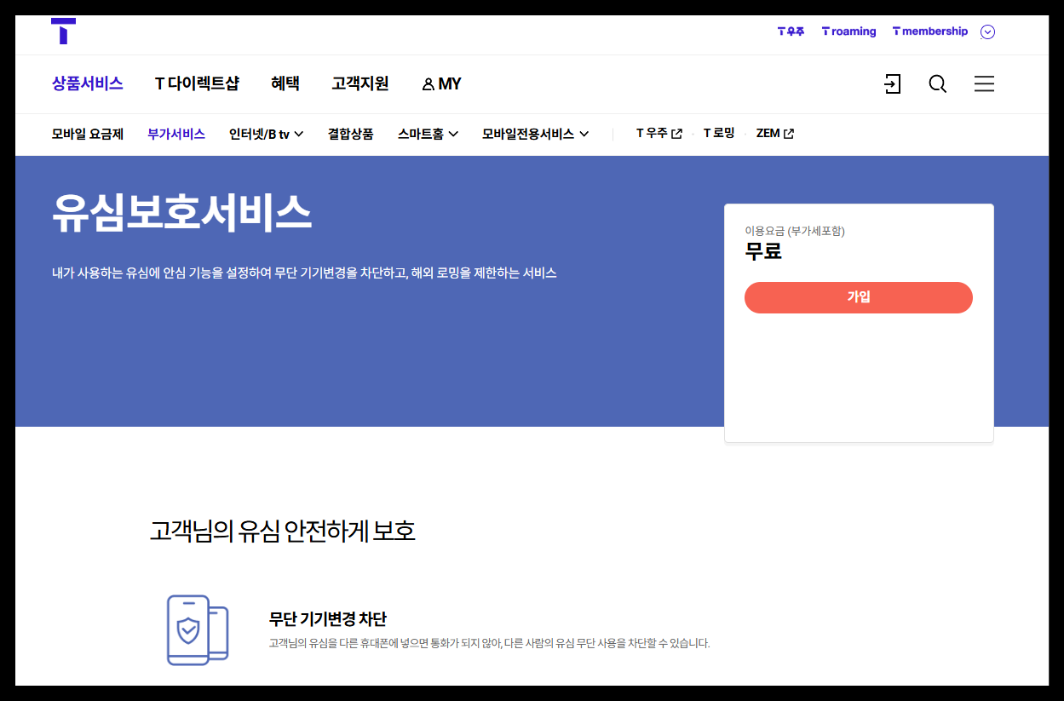Select T 다이렉트샵 main menu
Screen dimensions: 1064x701
tap(197, 83)
